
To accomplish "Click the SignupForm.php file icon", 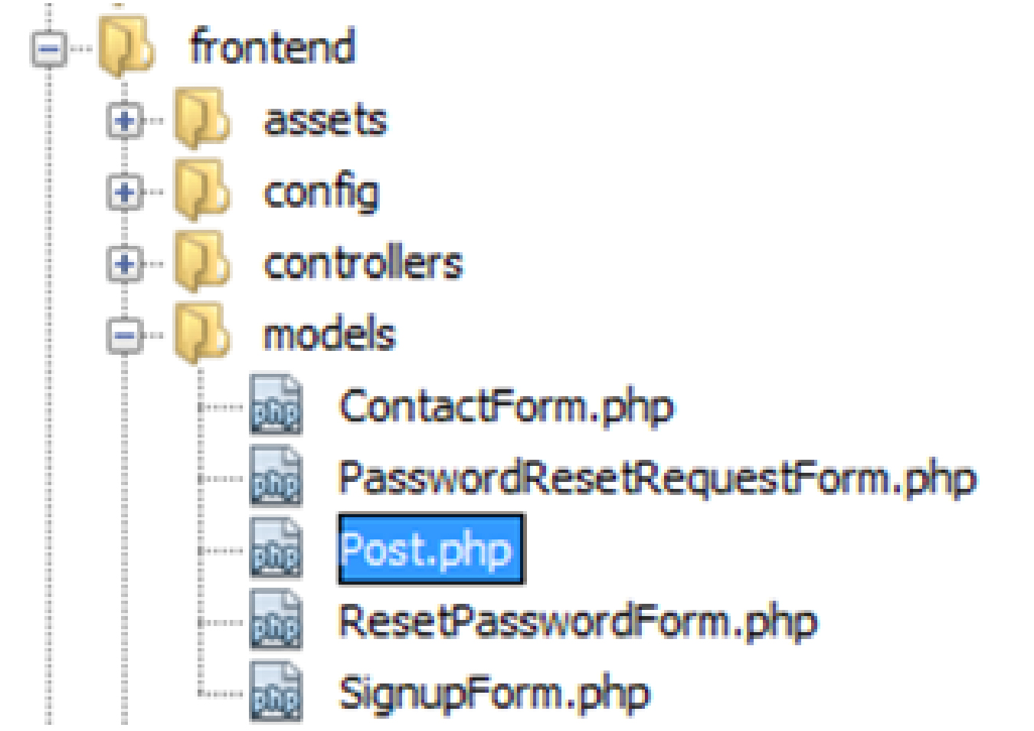I will click(276, 692).
